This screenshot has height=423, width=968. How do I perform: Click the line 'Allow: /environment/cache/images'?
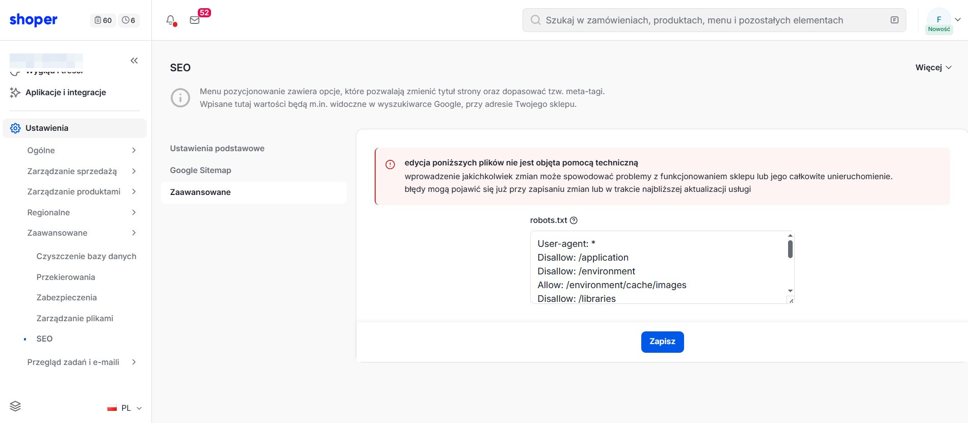612,285
